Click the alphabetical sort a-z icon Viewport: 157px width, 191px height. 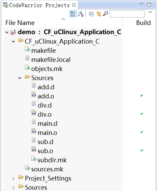(81, 14)
